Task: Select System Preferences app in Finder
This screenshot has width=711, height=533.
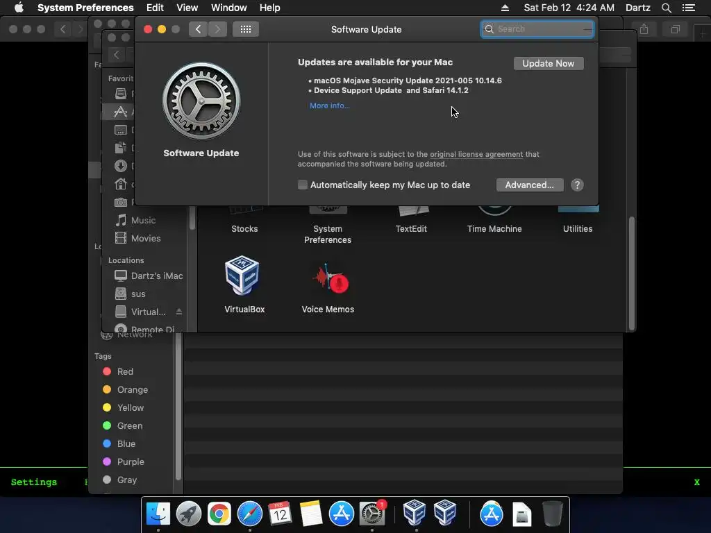Action: pos(328,234)
